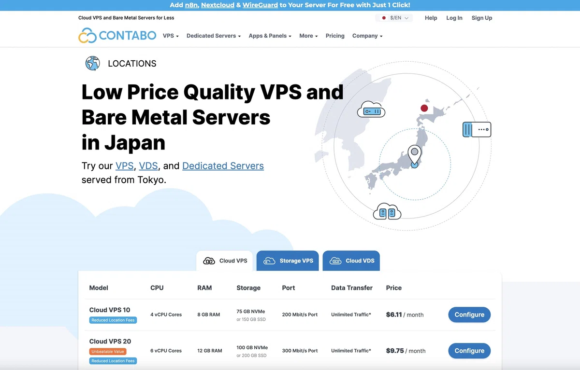580x370 pixels.
Task: Follow the Nextcloud link in banner
Action: (x=217, y=5)
